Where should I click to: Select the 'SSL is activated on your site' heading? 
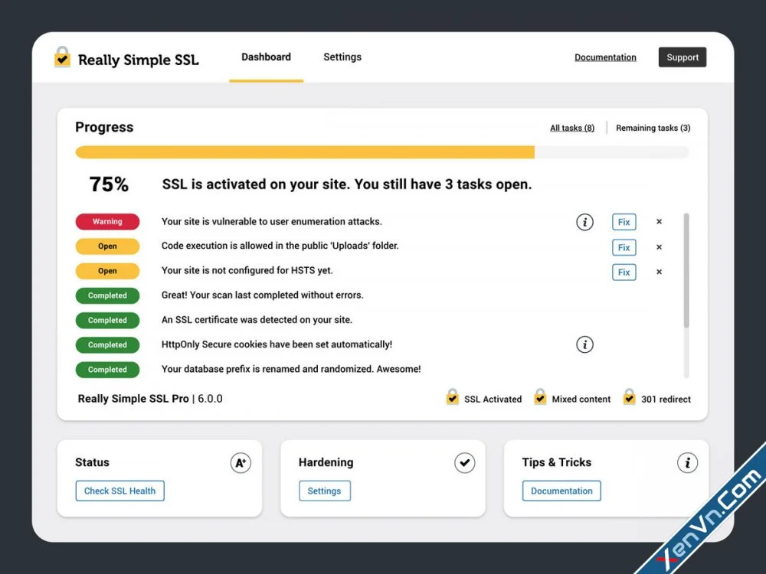[347, 184]
